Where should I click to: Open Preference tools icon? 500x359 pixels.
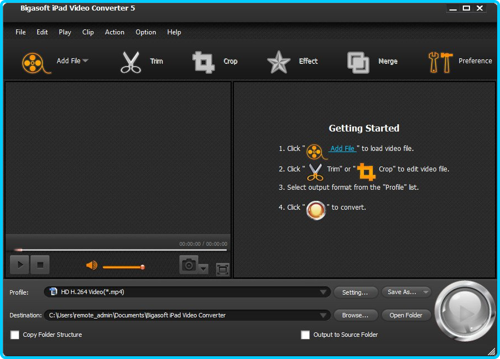[x=440, y=62]
